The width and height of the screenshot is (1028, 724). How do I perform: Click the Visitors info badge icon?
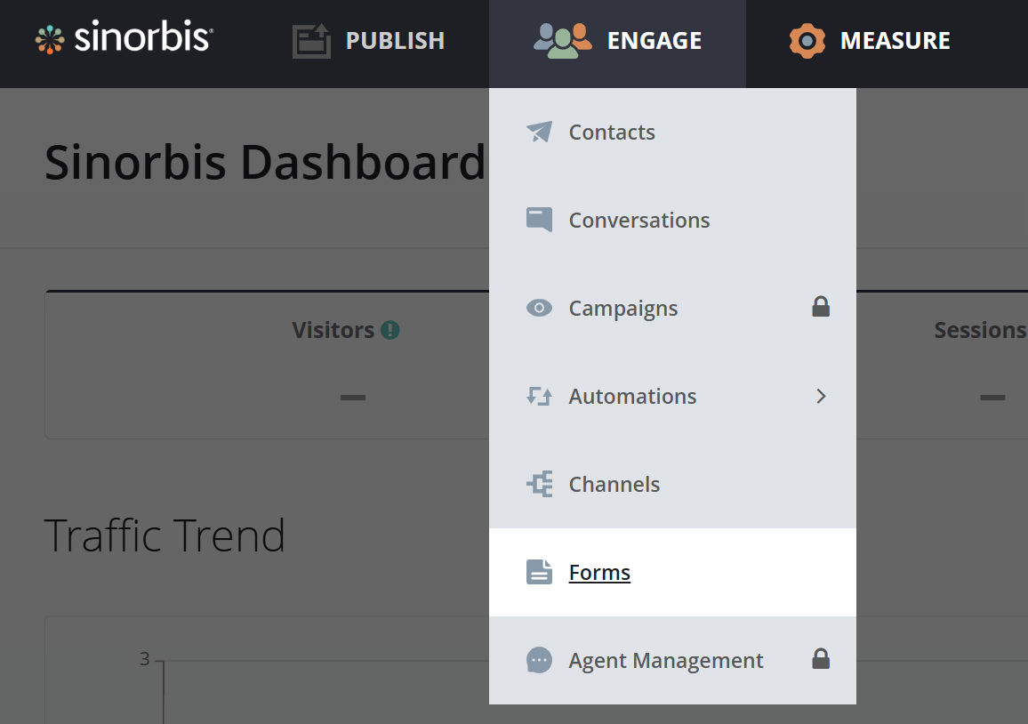click(390, 330)
